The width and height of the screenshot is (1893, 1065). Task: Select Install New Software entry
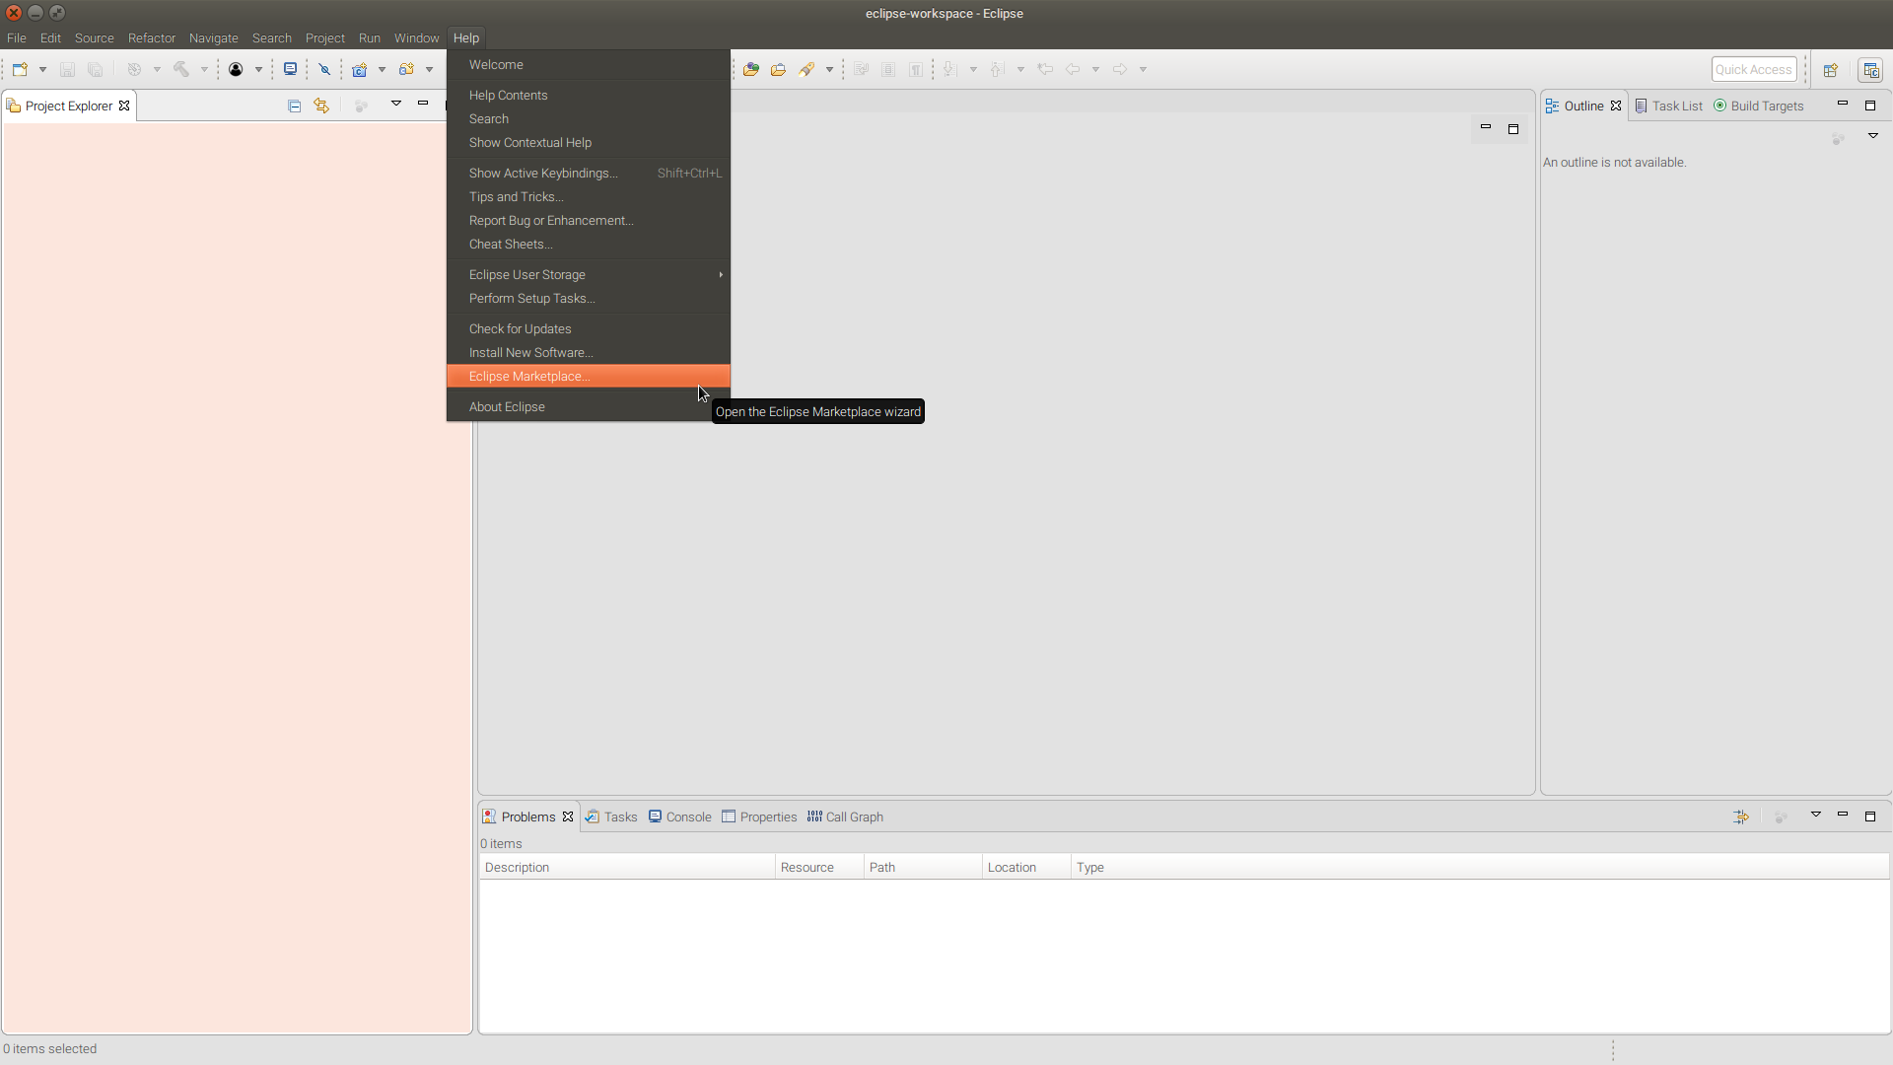[589, 352]
